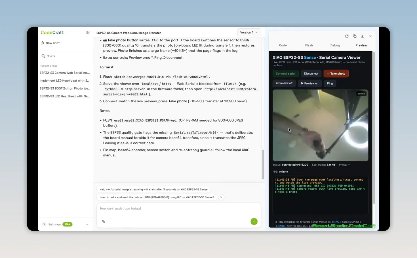The image size is (417, 258).
Task: Collapse the CodeCraft sidebar panel icon
Action: point(88,33)
